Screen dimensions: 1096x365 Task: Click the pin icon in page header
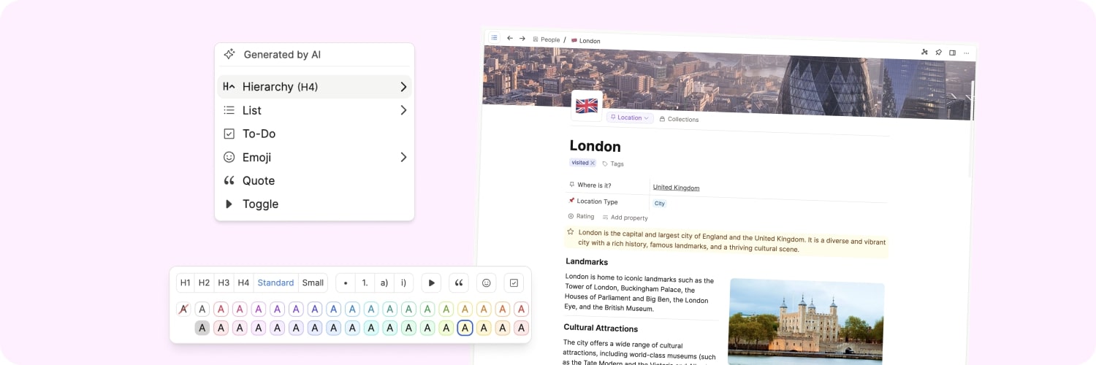tap(938, 53)
